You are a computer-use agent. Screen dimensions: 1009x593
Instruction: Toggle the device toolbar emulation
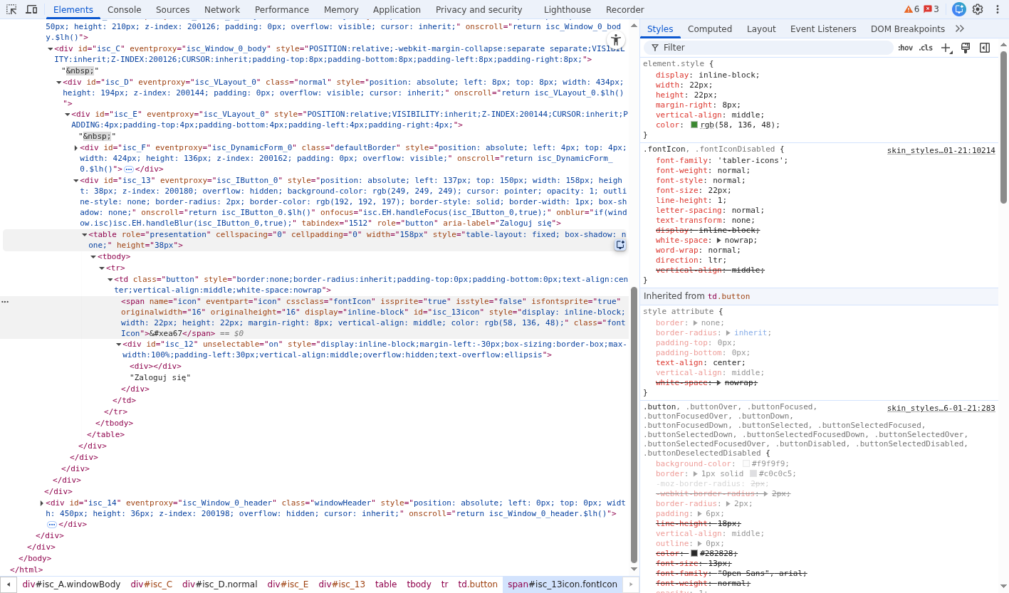coord(31,9)
